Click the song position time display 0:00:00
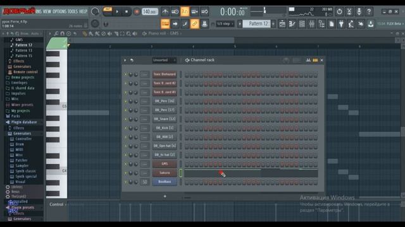This screenshot has width=405, height=227. pos(232,12)
